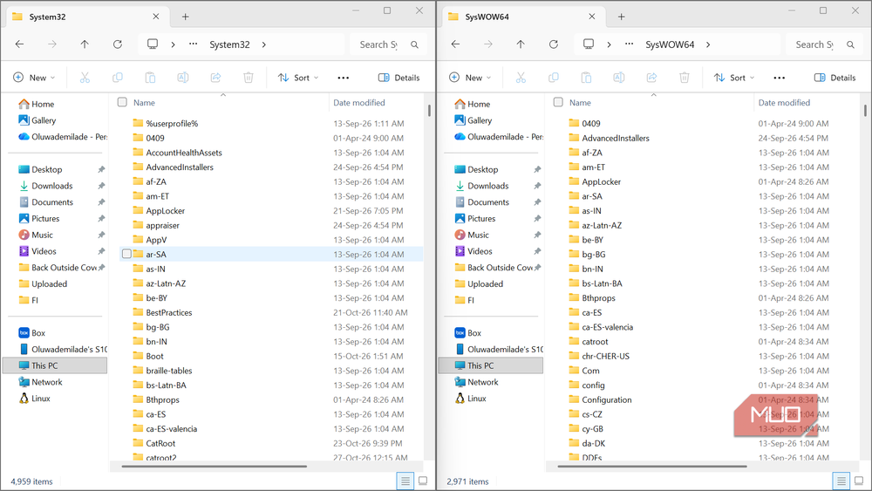
Task: Click Cut icon in System32 window toolbar
Action: coord(85,78)
